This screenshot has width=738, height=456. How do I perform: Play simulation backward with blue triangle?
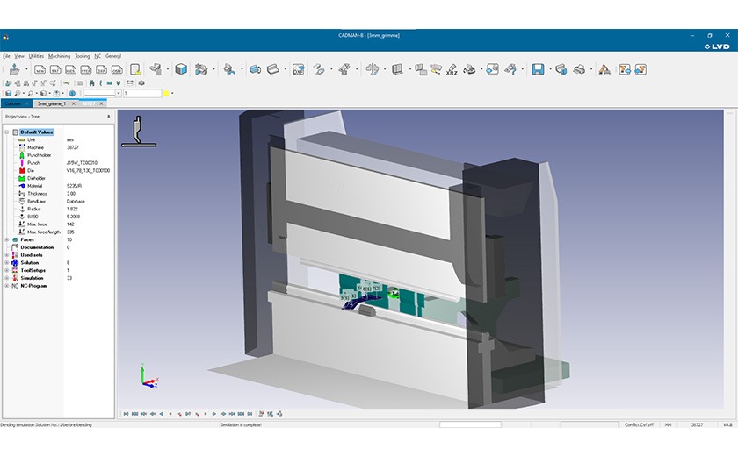tap(162, 414)
